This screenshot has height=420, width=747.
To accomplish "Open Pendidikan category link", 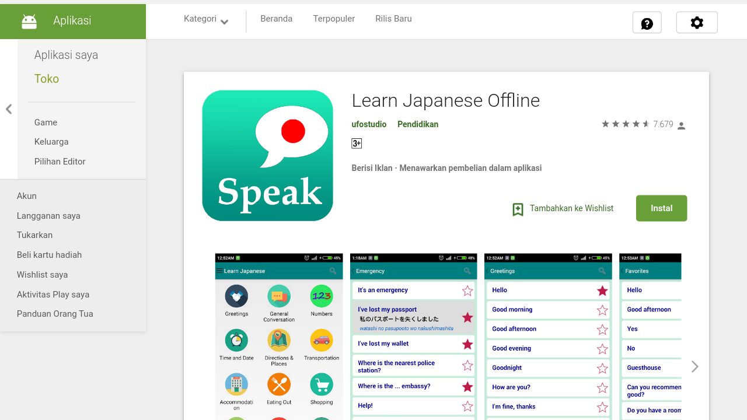I will [x=418, y=124].
